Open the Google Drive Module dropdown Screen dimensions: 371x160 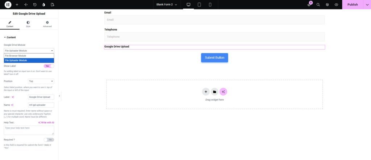pos(29,51)
